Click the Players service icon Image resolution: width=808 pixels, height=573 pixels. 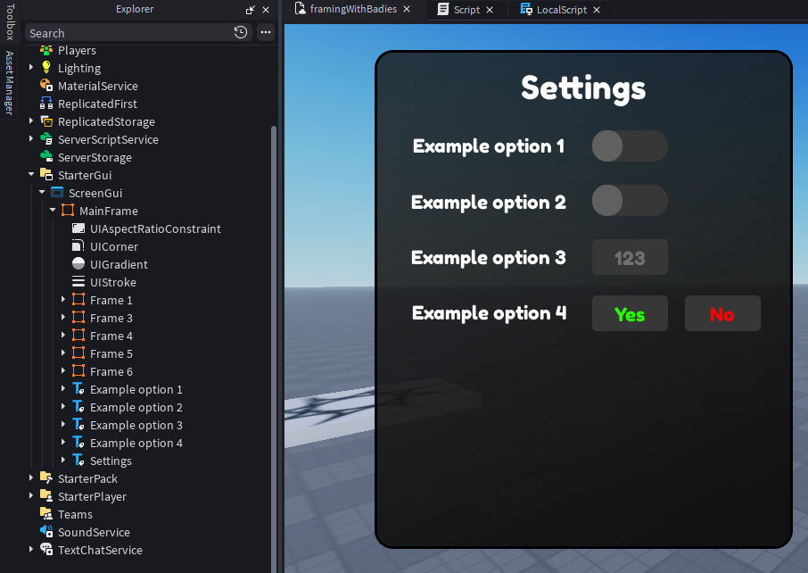(x=46, y=50)
